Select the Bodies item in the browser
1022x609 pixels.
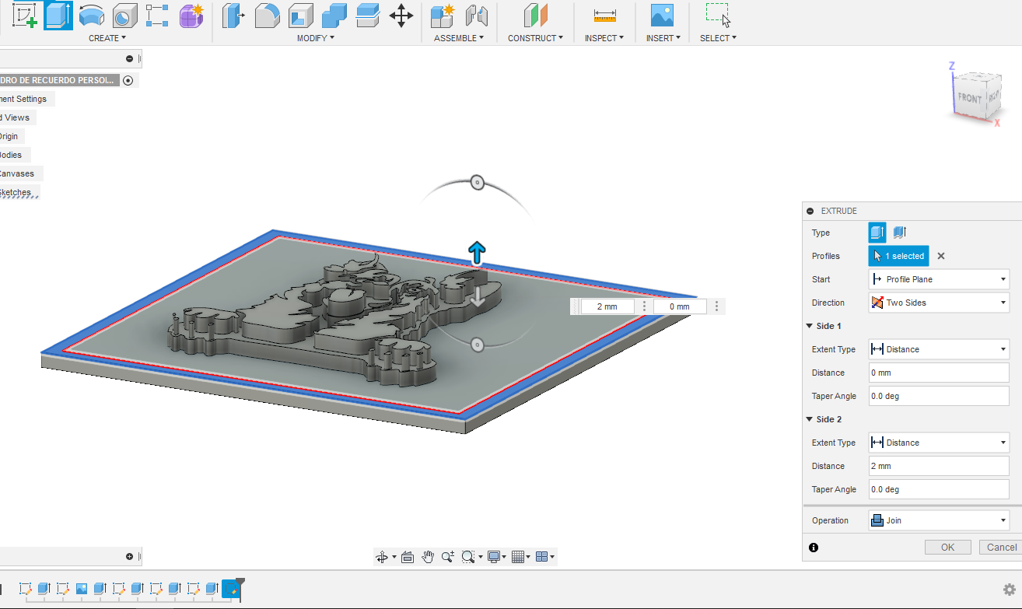pos(11,155)
